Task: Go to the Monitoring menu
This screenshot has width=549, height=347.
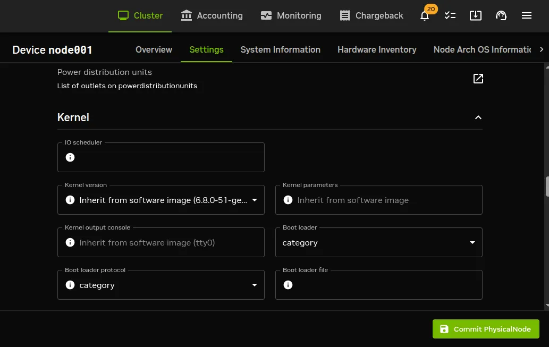Action: point(291,16)
